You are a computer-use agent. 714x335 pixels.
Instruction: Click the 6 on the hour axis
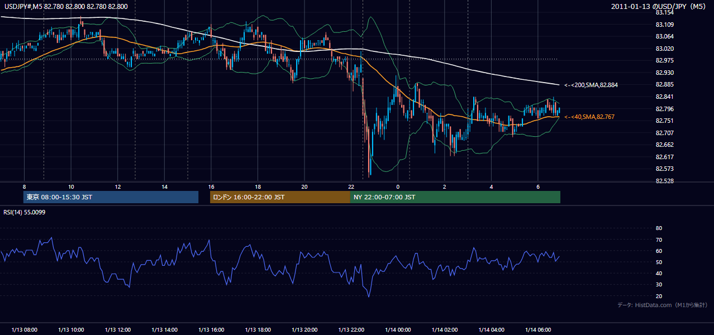(538, 186)
